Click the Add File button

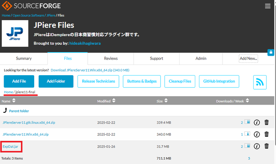19,81
